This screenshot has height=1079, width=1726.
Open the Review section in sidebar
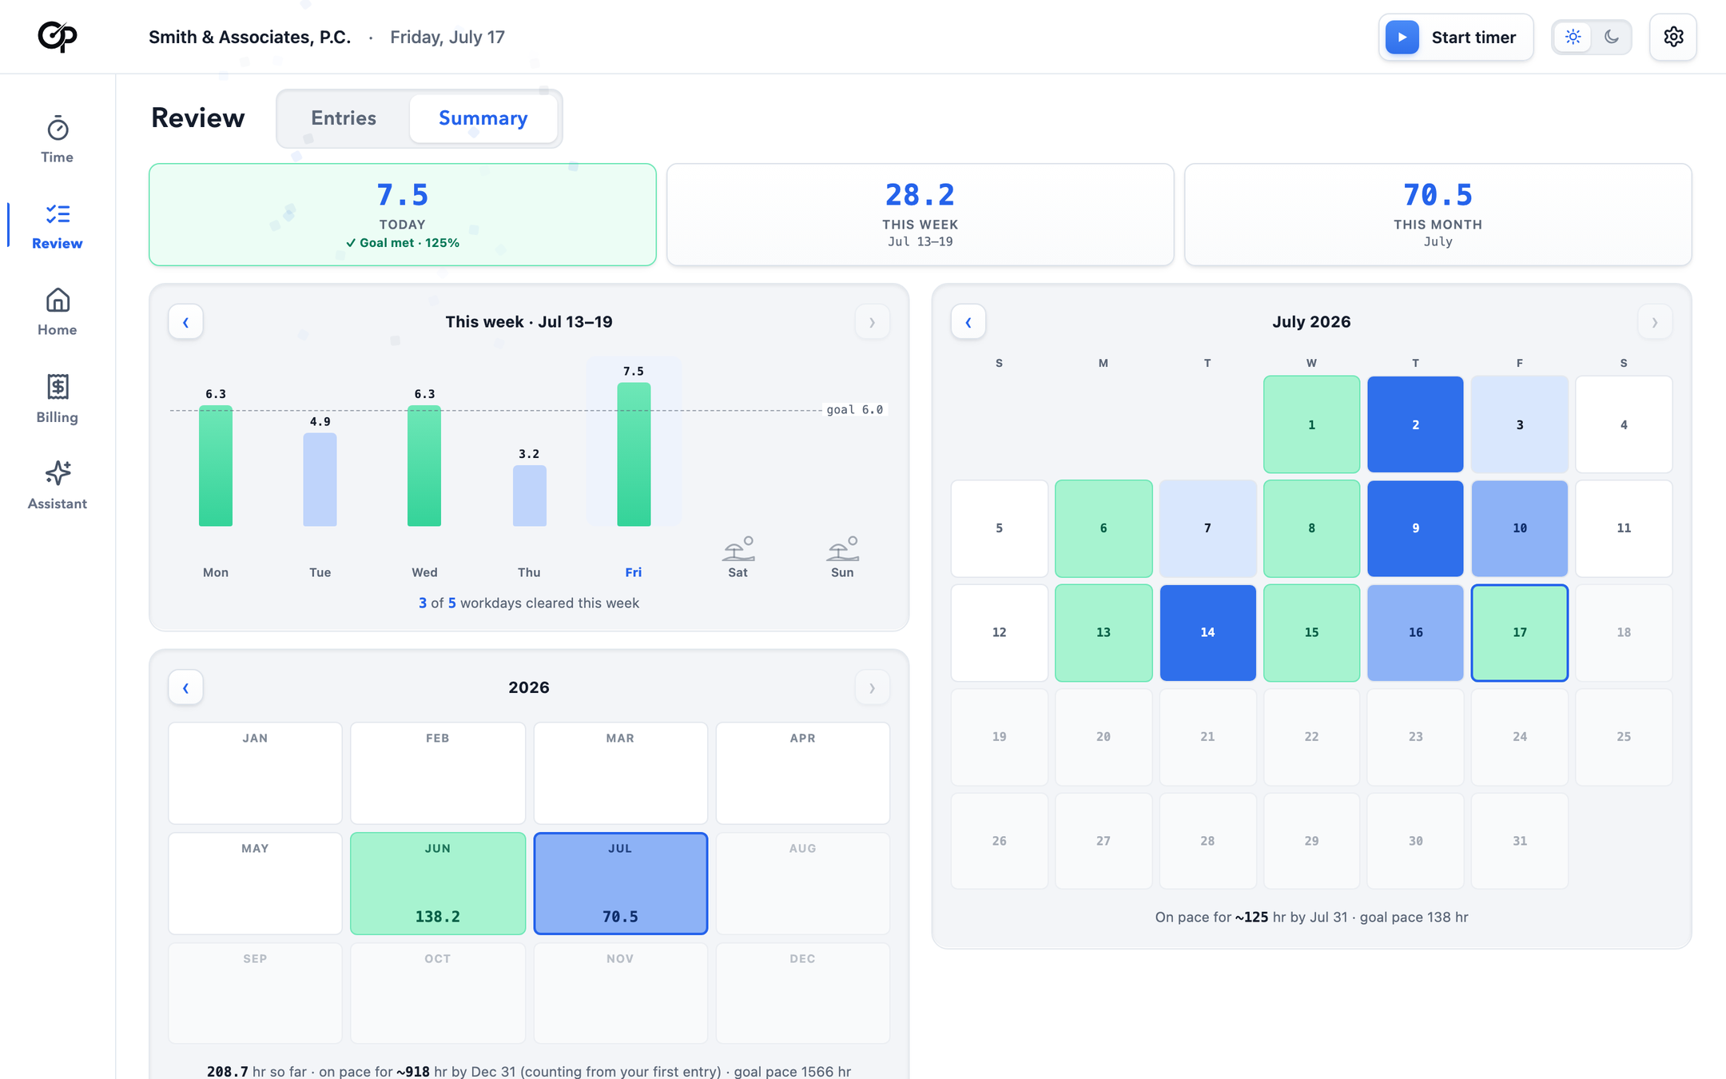click(58, 226)
